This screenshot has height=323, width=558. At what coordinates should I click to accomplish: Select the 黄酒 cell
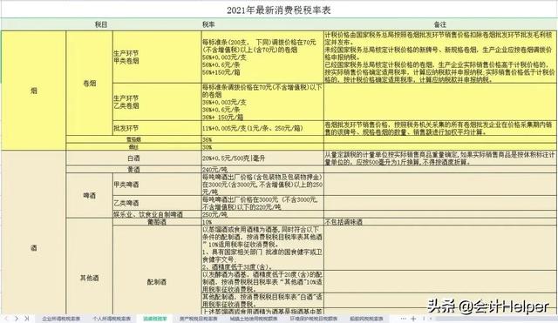(133, 170)
